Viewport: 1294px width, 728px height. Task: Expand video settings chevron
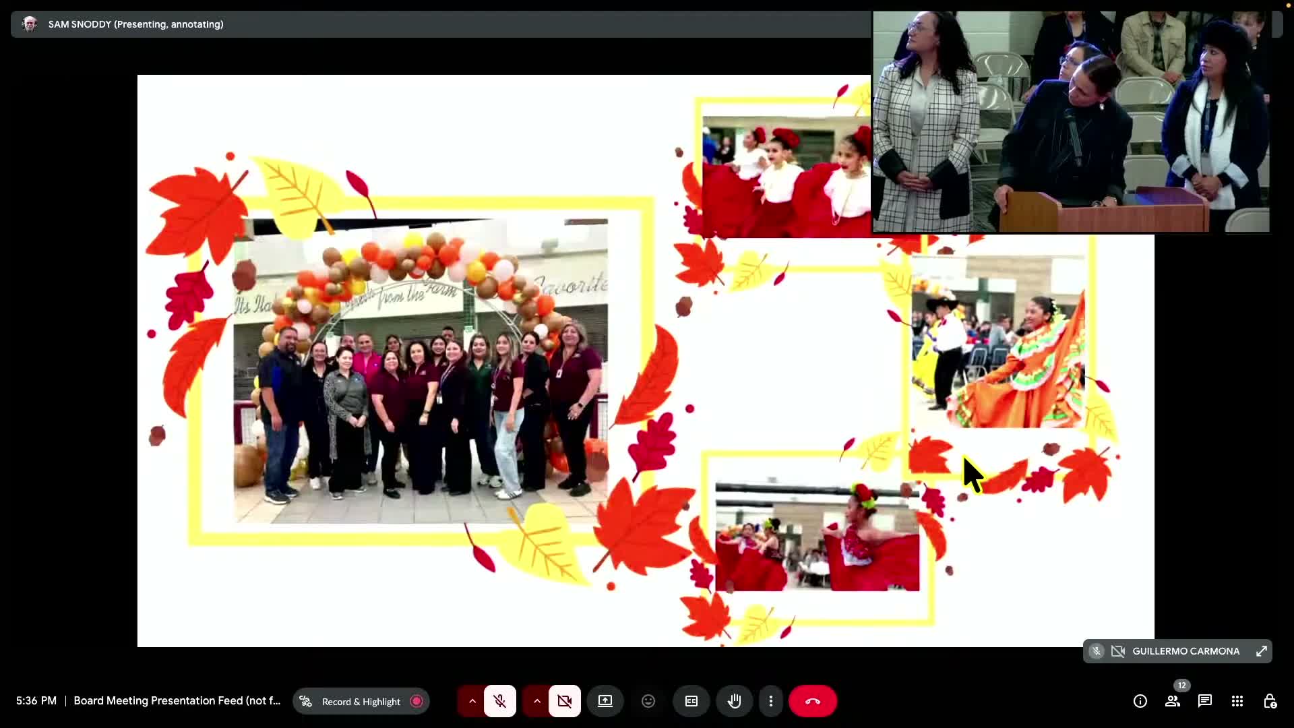(x=536, y=701)
